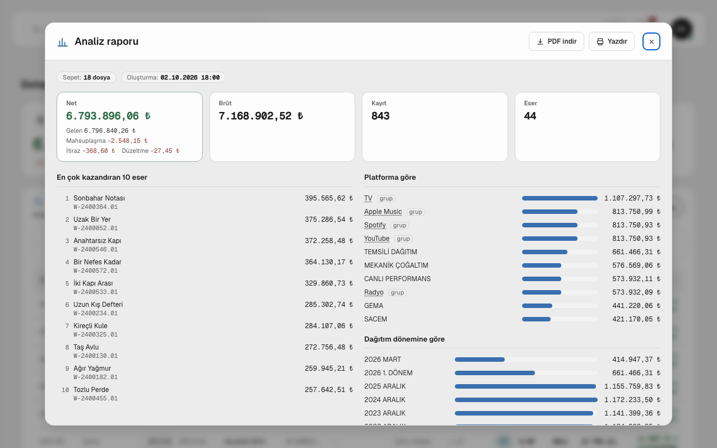
Task: Select the Ağır Yağmur work
Action: point(205,372)
